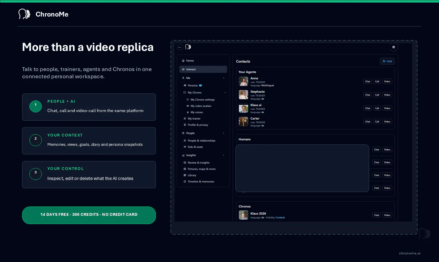The height and width of the screenshot is (262, 439).
Task: Select the Your Context feature card
Action: click(89, 141)
